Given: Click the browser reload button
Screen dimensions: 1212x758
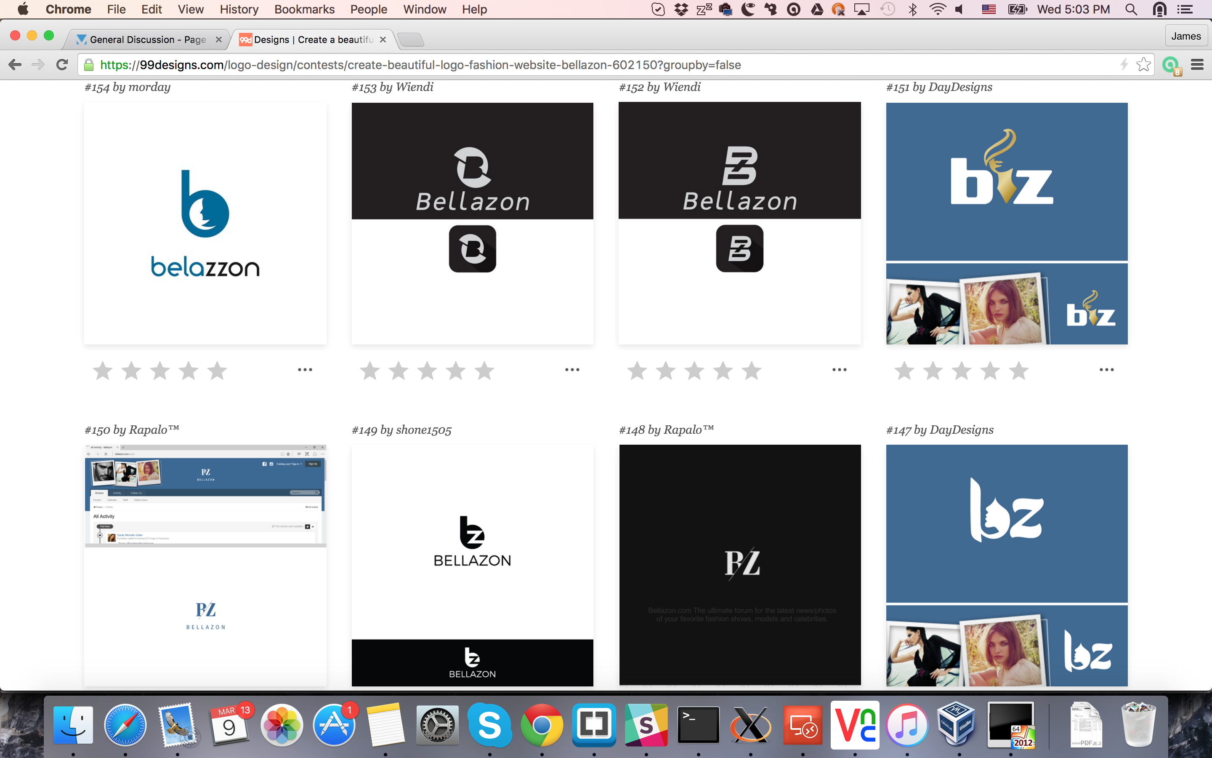Looking at the screenshot, I should coord(62,65).
